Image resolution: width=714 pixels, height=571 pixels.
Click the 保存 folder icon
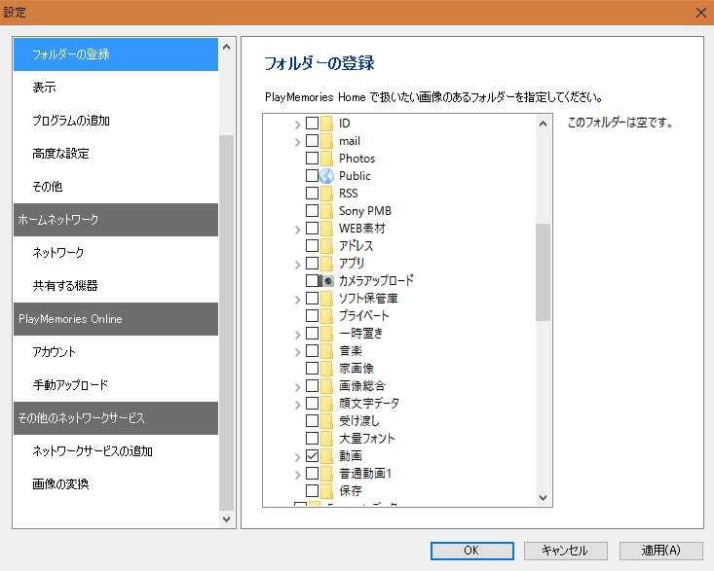(326, 491)
